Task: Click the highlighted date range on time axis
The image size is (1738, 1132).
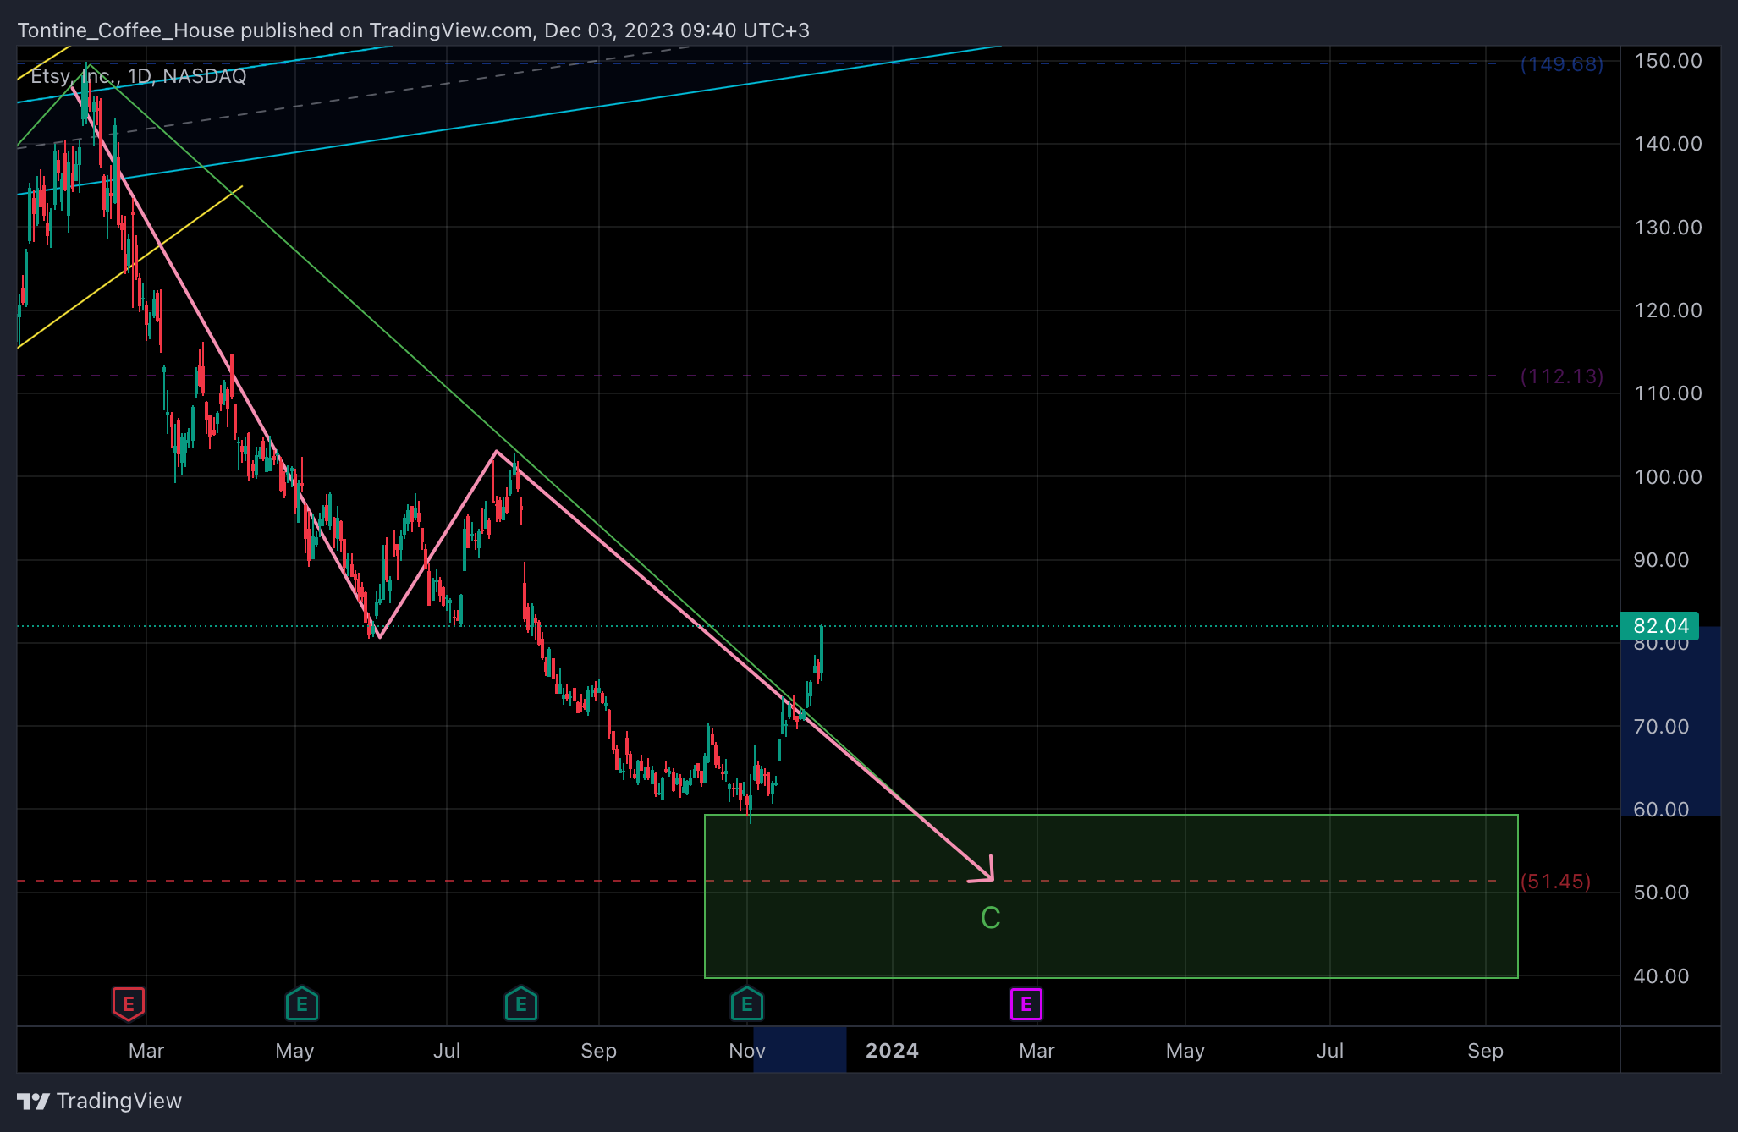Action: pyautogui.click(x=800, y=1050)
